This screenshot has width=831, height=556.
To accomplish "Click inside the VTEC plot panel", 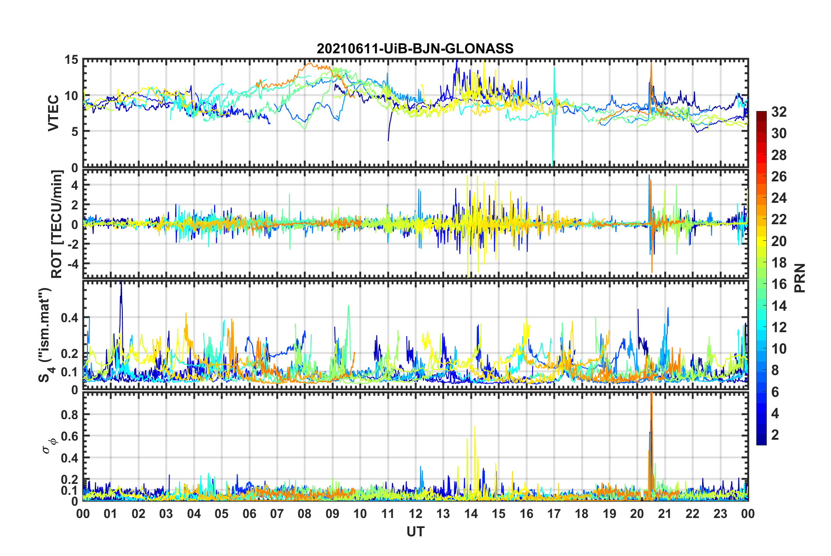I will click(x=415, y=113).
